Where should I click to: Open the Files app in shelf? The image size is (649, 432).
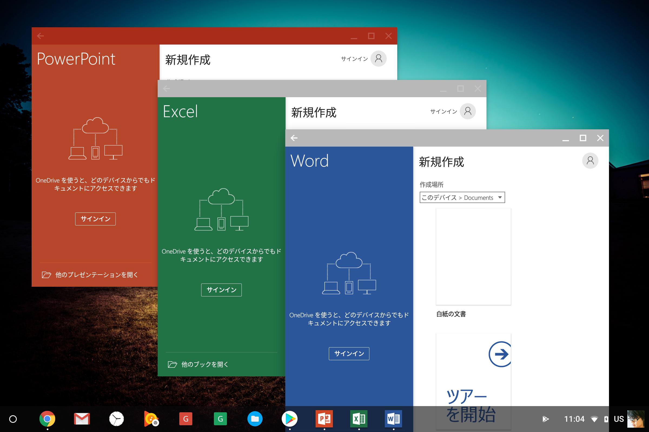point(255,419)
